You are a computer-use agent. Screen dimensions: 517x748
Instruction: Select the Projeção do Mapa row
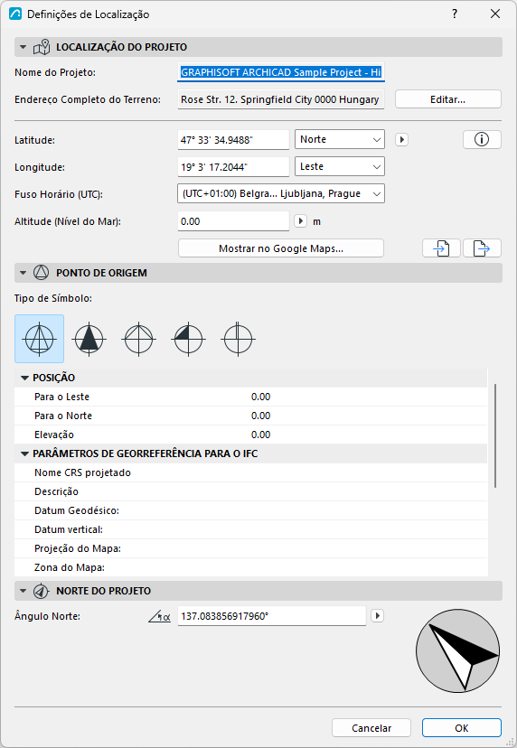[x=251, y=548]
